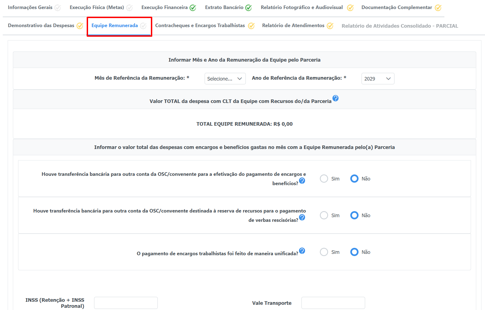485x310 pixels.
Task: Select Sim for encargos e benefícios transfer
Action: 324,179
